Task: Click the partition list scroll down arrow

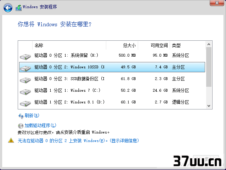Action: pyautogui.click(x=209, y=106)
